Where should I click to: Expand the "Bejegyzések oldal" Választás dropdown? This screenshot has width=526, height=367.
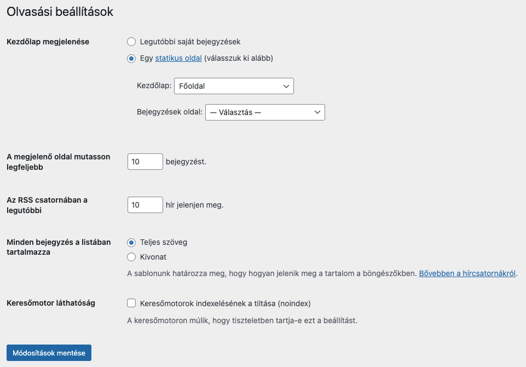tap(265, 112)
